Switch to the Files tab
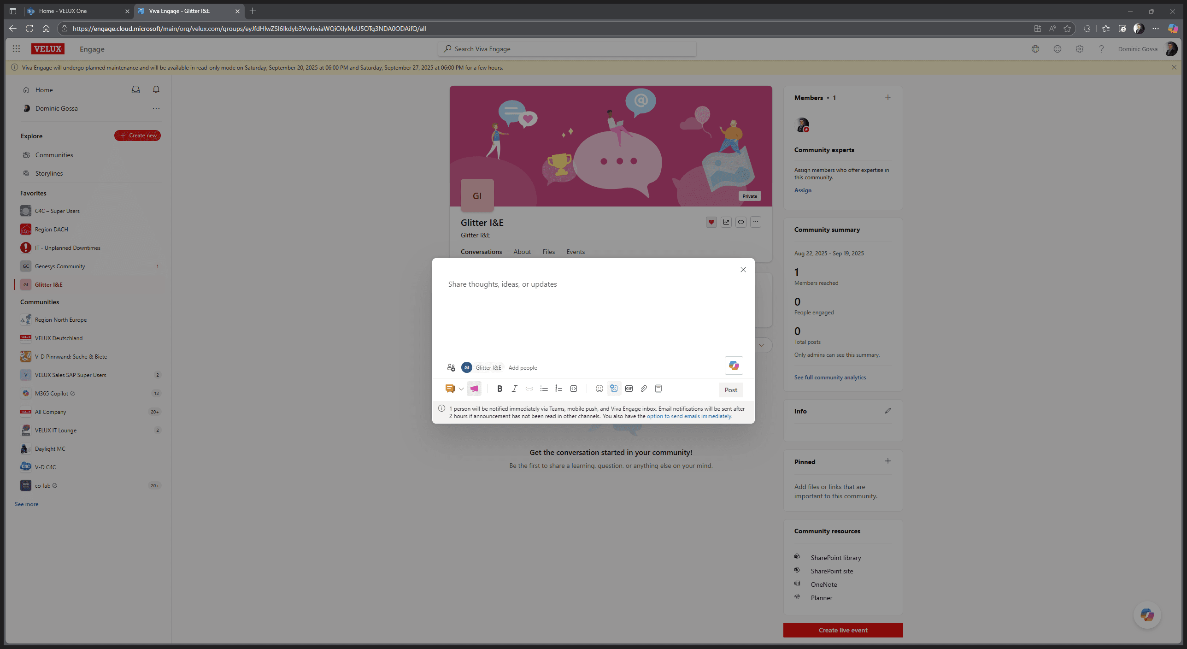This screenshot has width=1187, height=649. coord(548,252)
